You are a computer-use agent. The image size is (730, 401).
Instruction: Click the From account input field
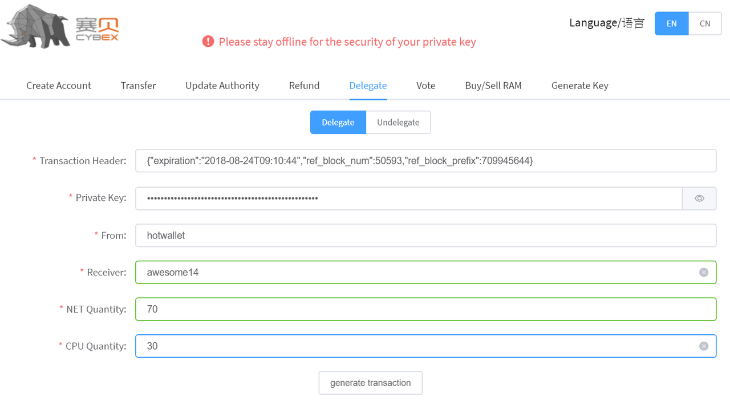[425, 236]
